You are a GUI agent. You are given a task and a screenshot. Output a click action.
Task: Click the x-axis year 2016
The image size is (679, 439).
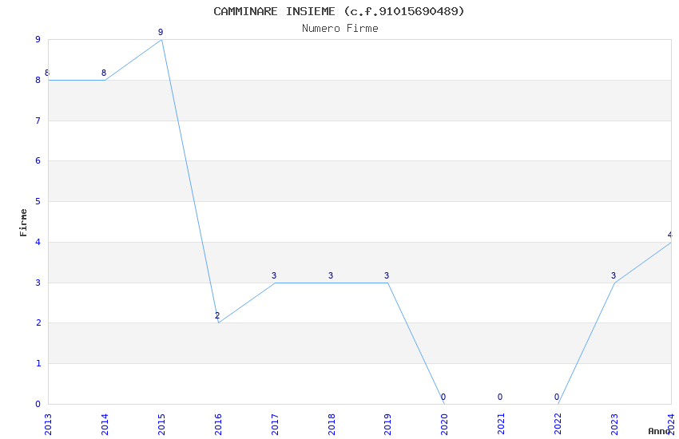(x=218, y=425)
